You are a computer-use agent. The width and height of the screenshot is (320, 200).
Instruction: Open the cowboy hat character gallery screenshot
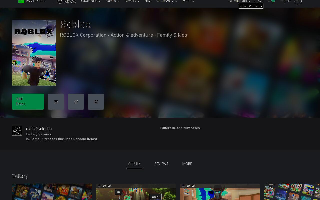click(x=220, y=192)
